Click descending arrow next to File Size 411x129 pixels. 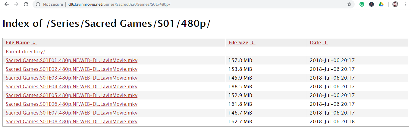(253, 42)
